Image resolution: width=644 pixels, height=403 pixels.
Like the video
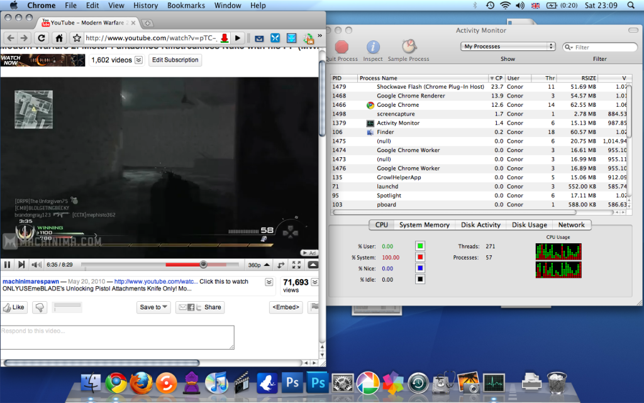[x=14, y=307]
